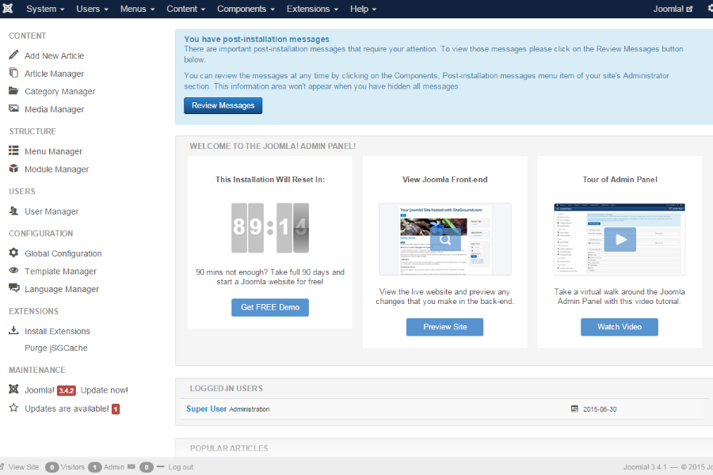The height and width of the screenshot is (475, 713).
Task: Click the Joomla logo icon in top bar
Action: [8, 8]
